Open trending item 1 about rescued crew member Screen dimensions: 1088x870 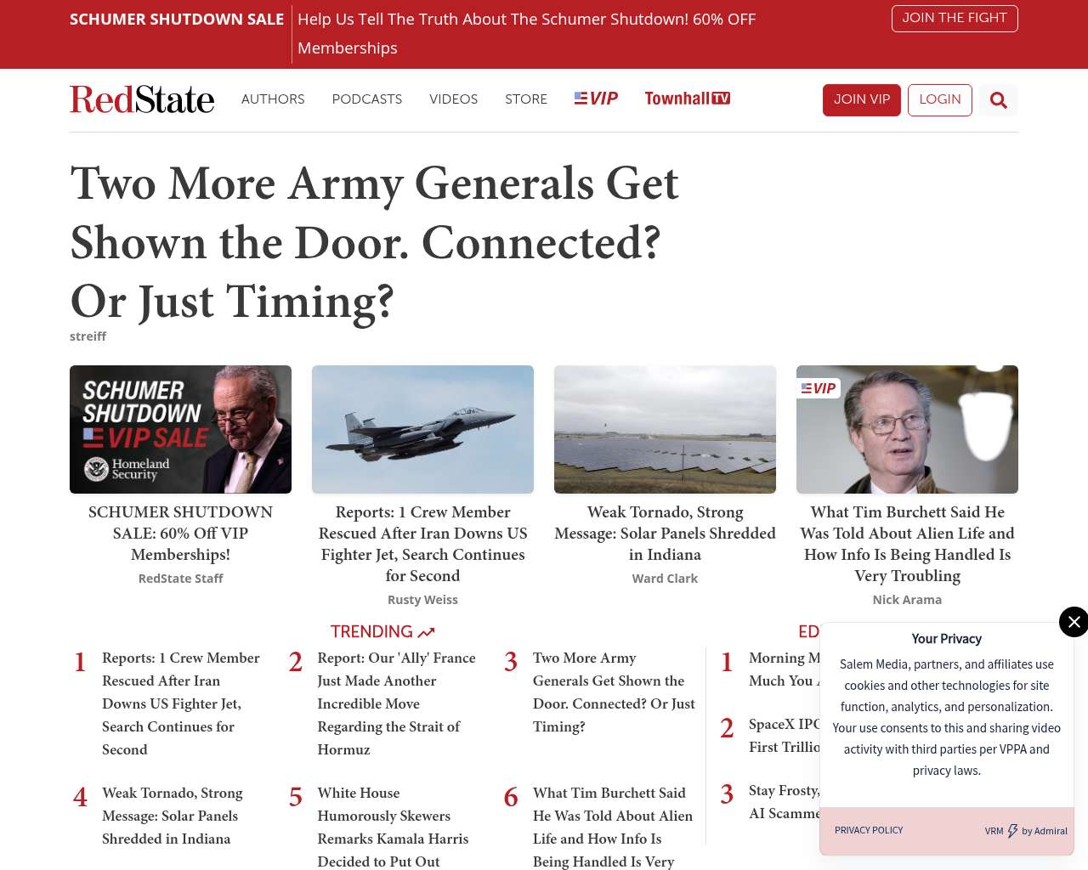coord(181,703)
